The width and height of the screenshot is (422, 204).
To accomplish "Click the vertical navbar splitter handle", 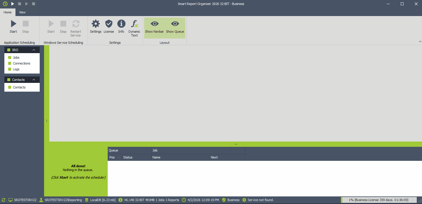I will 47,121.
